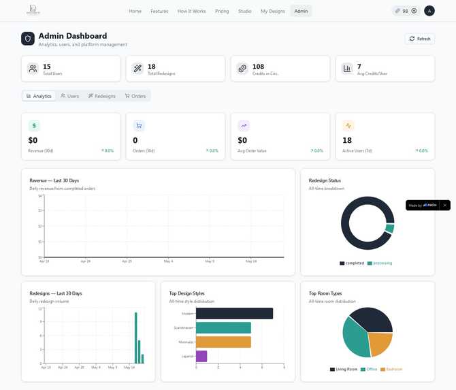456x390 pixels.
Task: Switch to the Redesigns tab
Action: pos(102,96)
